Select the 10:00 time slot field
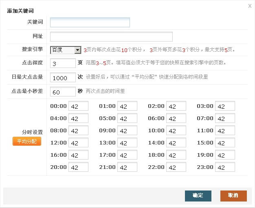 [176, 131]
